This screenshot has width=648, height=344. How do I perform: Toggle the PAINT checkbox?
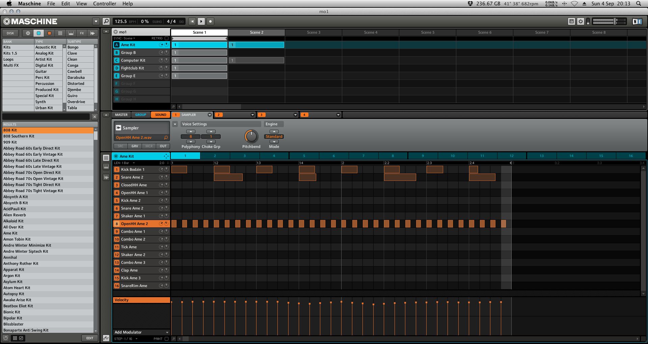coord(166,339)
